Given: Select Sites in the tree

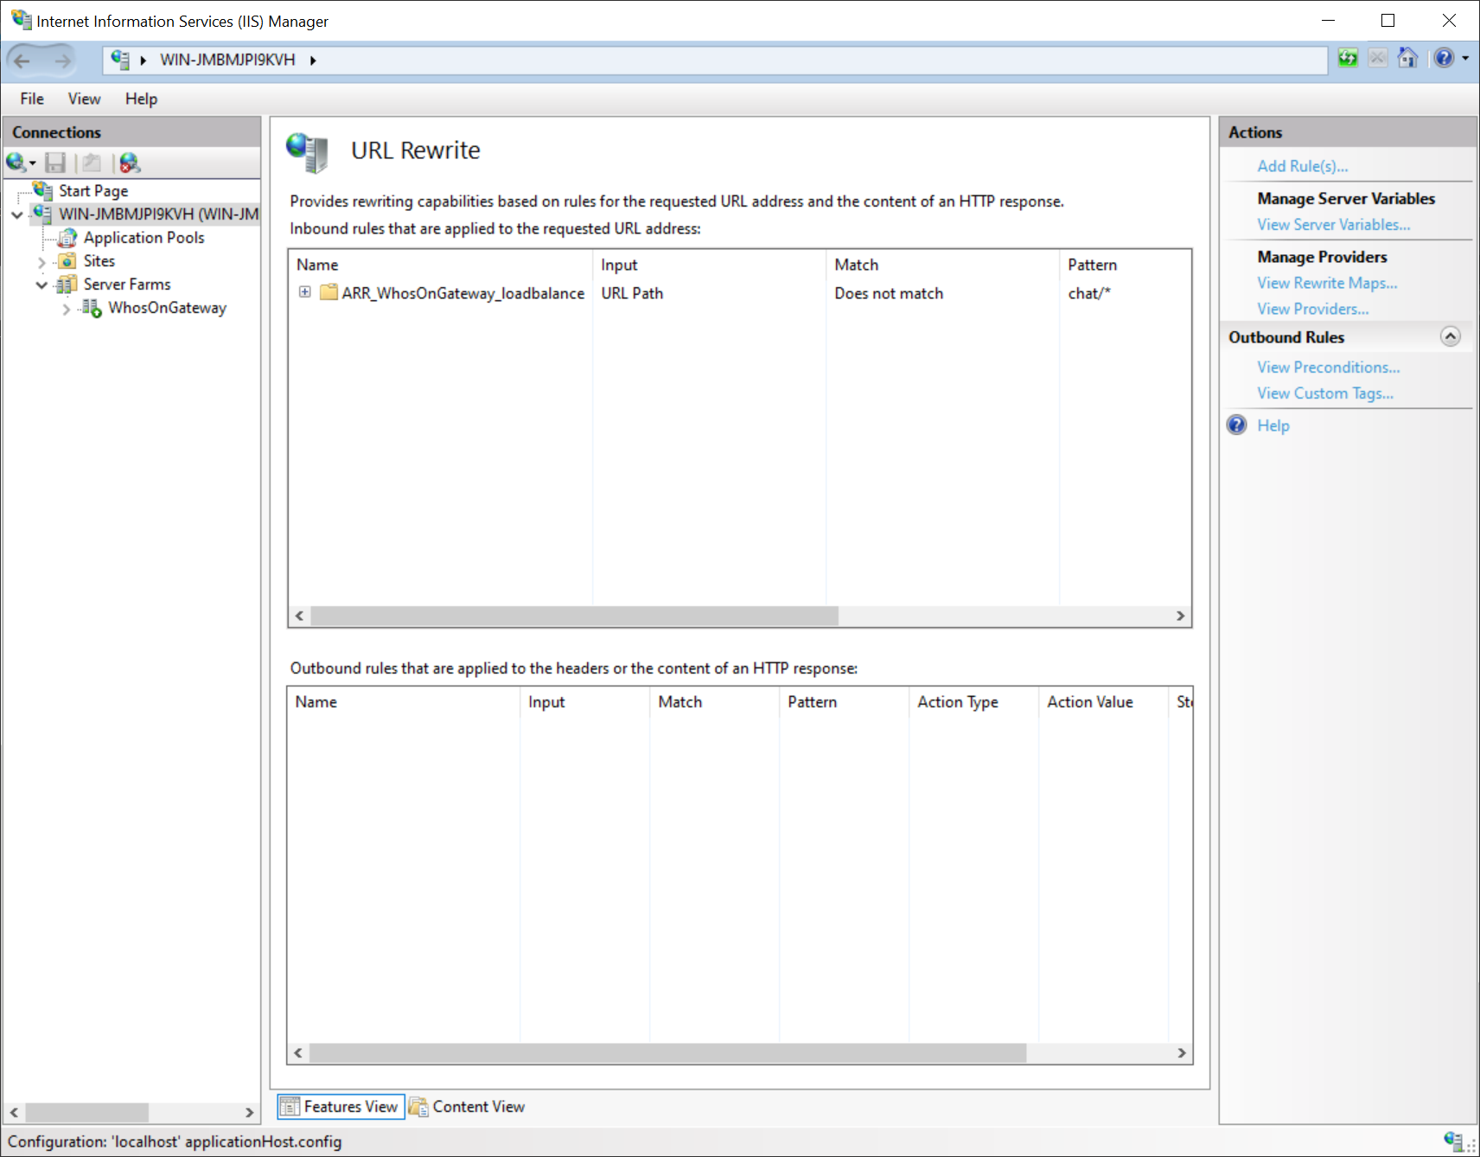Looking at the screenshot, I should [x=99, y=260].
